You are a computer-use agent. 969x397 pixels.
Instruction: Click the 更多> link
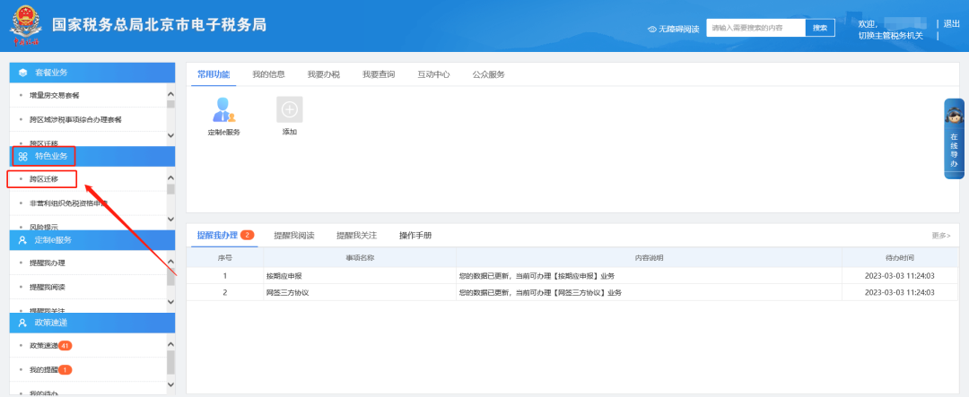tap(941, 235)
